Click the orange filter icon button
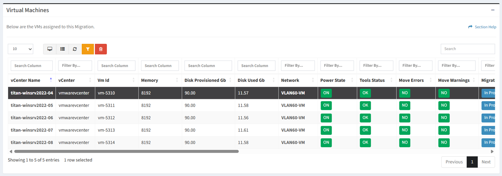The width and height of the screenshot is (502, 176). coord(88,49)
